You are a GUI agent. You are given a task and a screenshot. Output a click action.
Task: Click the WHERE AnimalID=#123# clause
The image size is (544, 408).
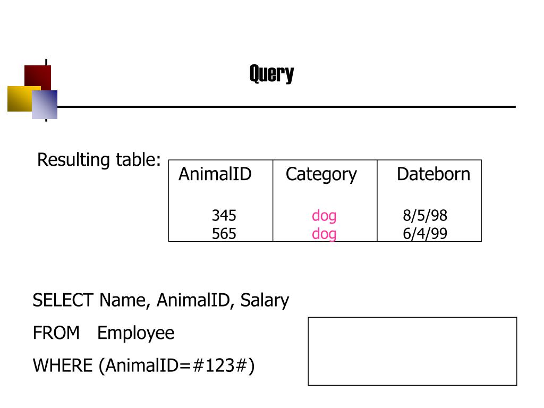143,365
